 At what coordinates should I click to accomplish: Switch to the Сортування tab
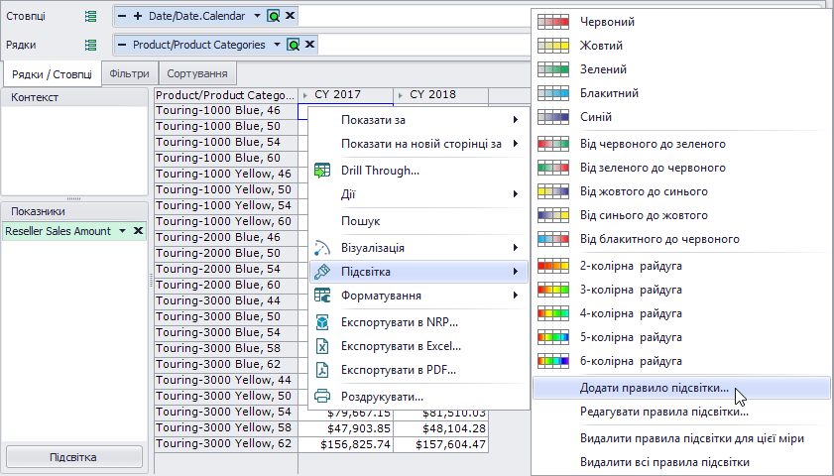click(x=197, y=73)
